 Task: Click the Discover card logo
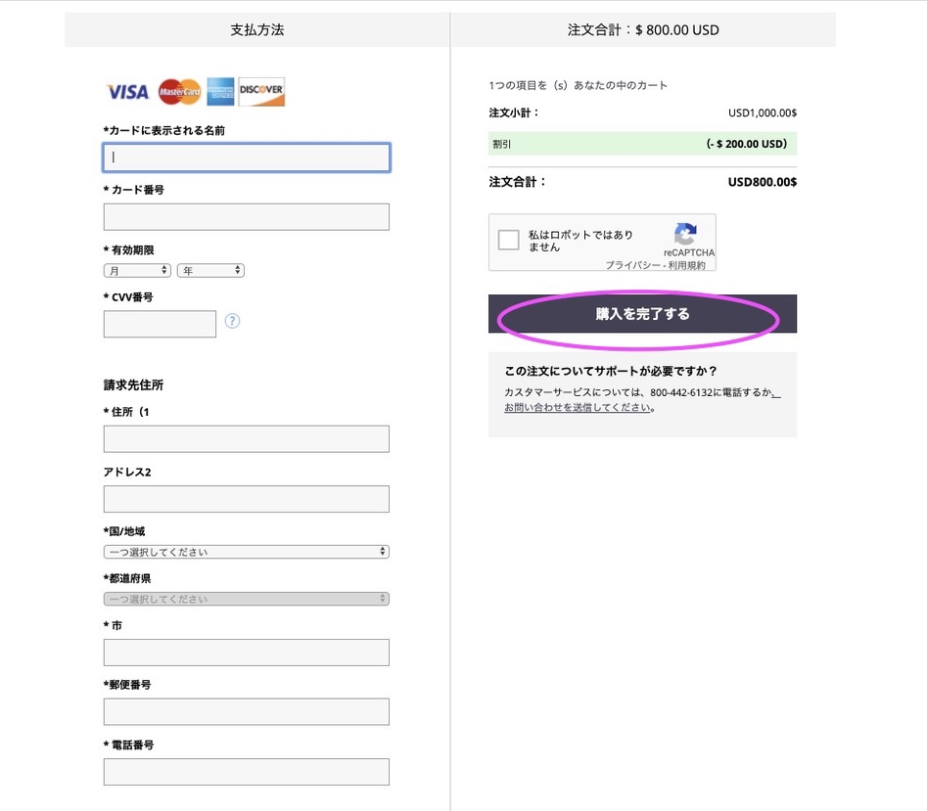point(261,92)
